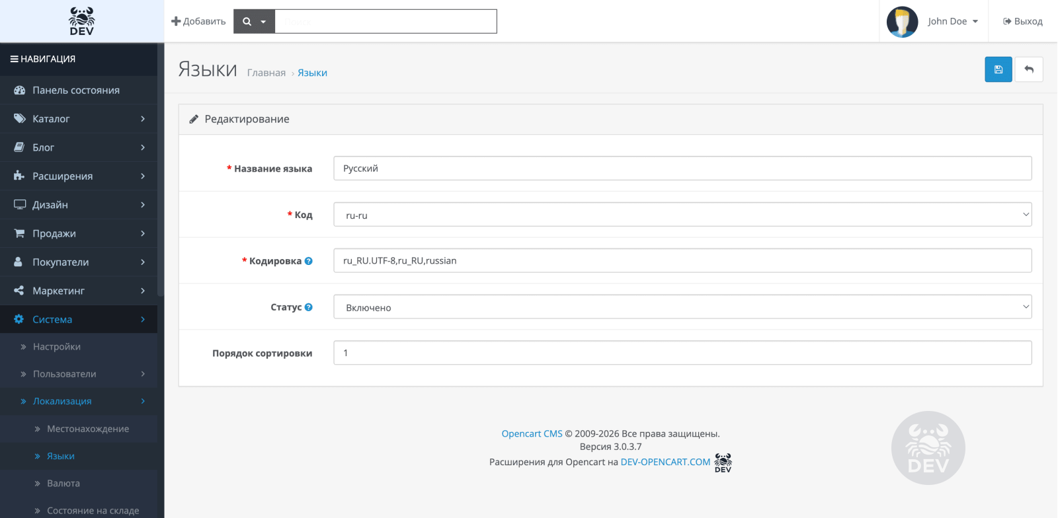Expand the Дизайн menu chevron
The height and width of the screenshot is (518, 1058).
click(x=143, y=205)
